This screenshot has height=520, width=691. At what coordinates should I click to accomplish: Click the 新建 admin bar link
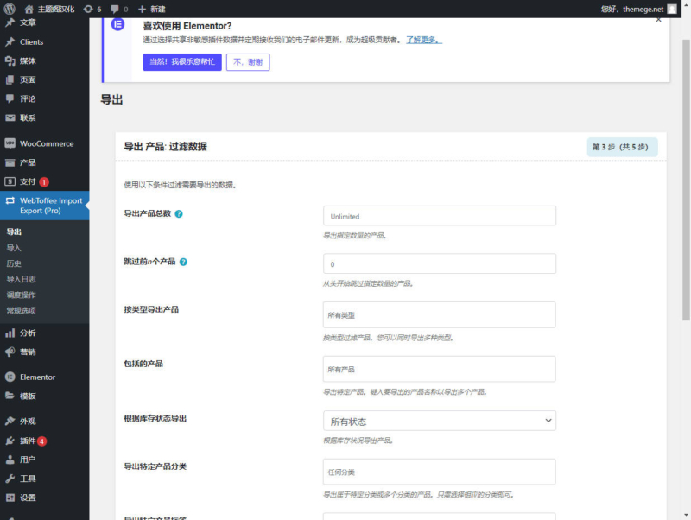(x=158, y=9)
